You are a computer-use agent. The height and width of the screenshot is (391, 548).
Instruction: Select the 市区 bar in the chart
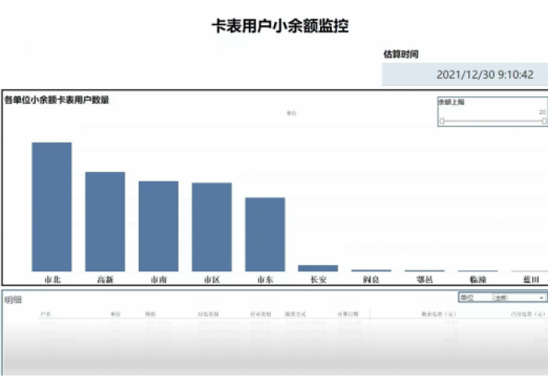212,227
